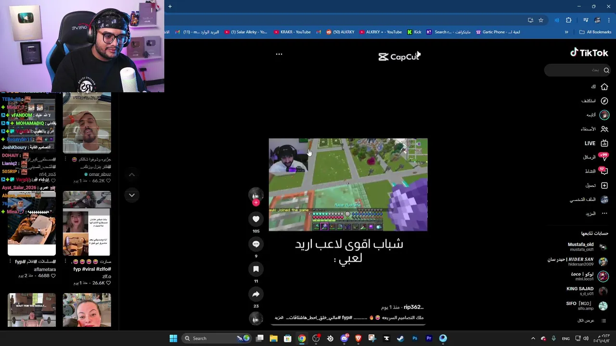Viewport: 616px width, 346px height.
Task: Open the ALKRKY + - YouTube bookmark
Action: pos(380,32)
